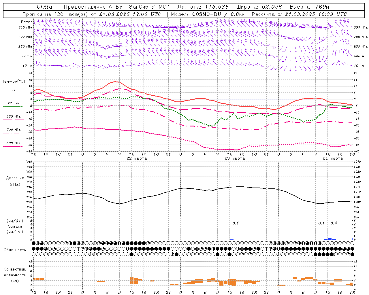Viewport: 369px width, 295px height.
Task: Click the "850 гПа" temperature legend entry
Action: coord(14,117)
